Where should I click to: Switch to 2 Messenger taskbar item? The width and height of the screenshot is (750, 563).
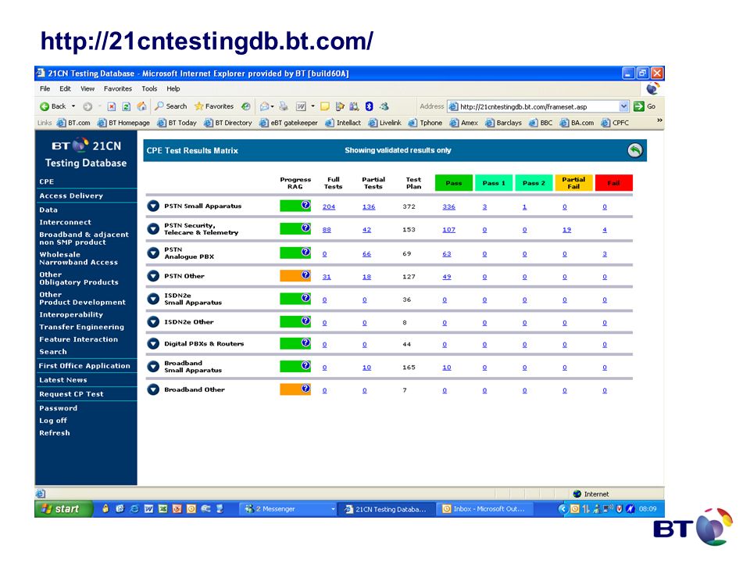coord(288,509)
